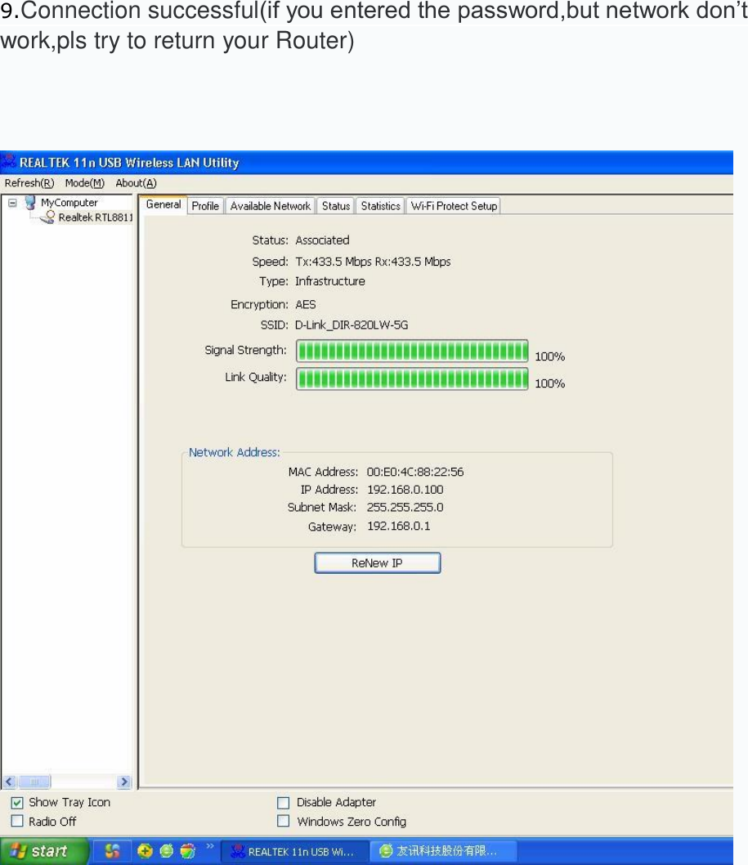This screenshot has width=748, height=865.
Task: Click the gateway value 192.168.0.1
Action: click(398, 526)
